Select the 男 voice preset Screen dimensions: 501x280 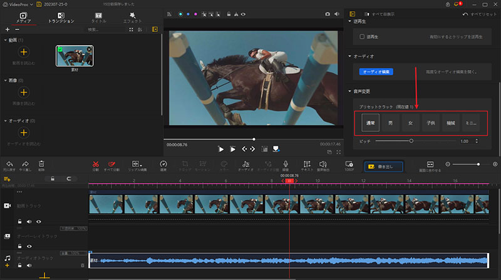pos(390,122)
